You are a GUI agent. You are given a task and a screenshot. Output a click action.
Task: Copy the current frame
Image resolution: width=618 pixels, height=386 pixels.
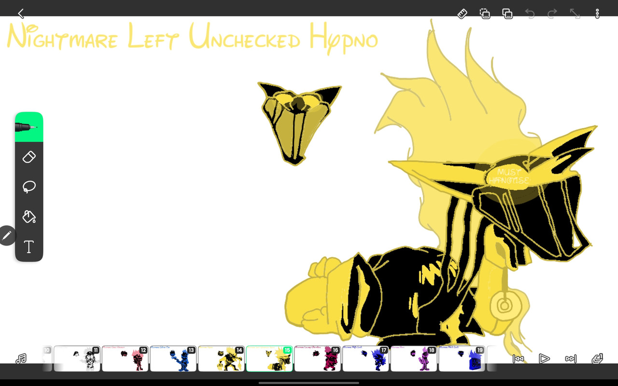pos(485,14)
